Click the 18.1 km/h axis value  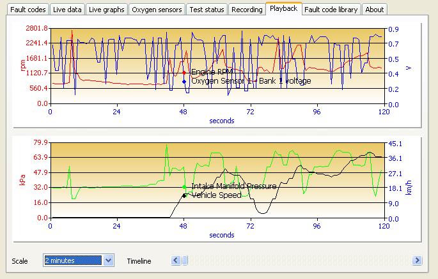(x=395, y=188)
